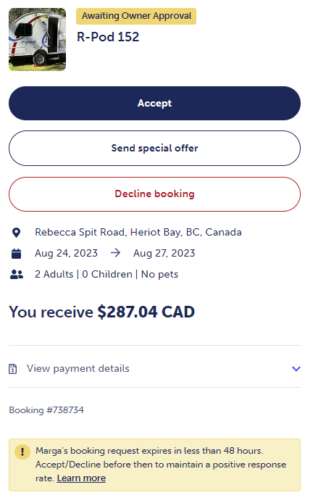Viewport: 313px width, 503px height.
Task: Follow the Learn more link
Action: 81,478
